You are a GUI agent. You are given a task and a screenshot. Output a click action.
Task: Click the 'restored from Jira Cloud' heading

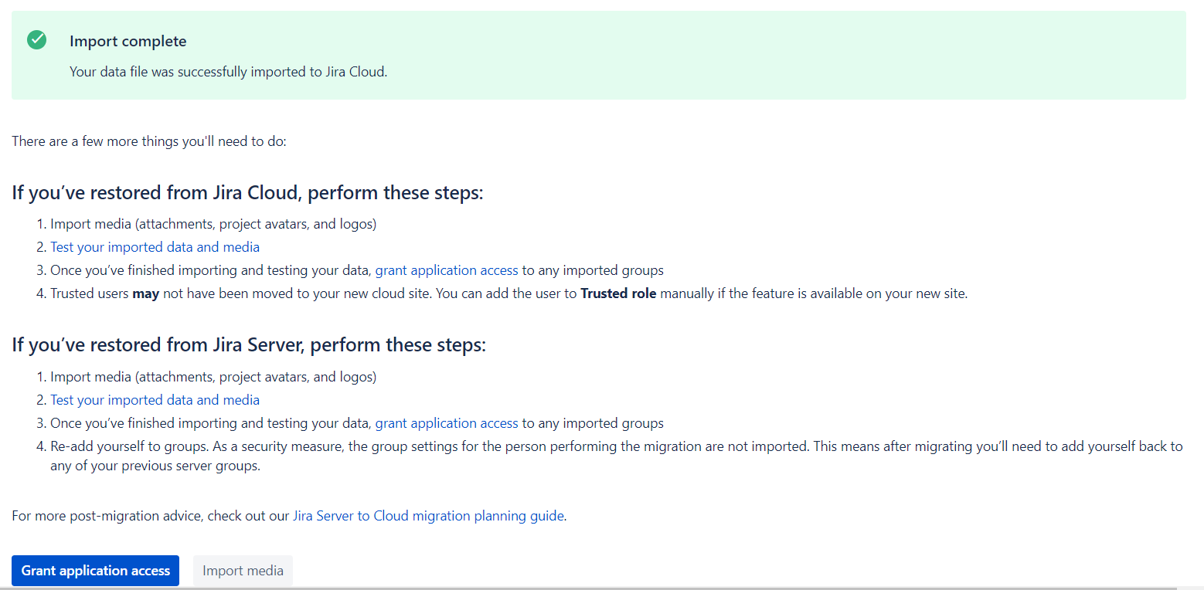pos(247,192)
